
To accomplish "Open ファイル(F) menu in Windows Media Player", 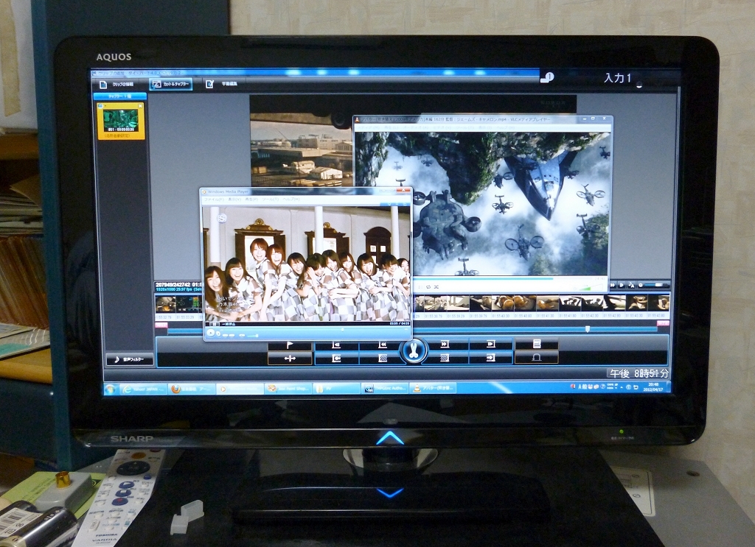I will [x=215, y=200].
